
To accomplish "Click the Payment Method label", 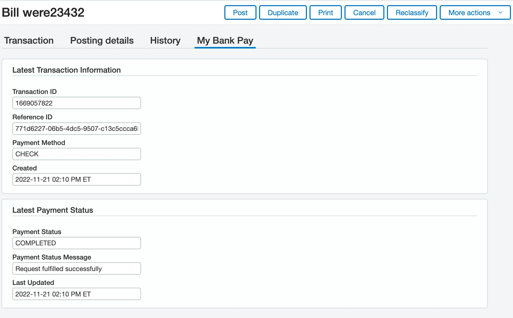I will coord(39,143).
